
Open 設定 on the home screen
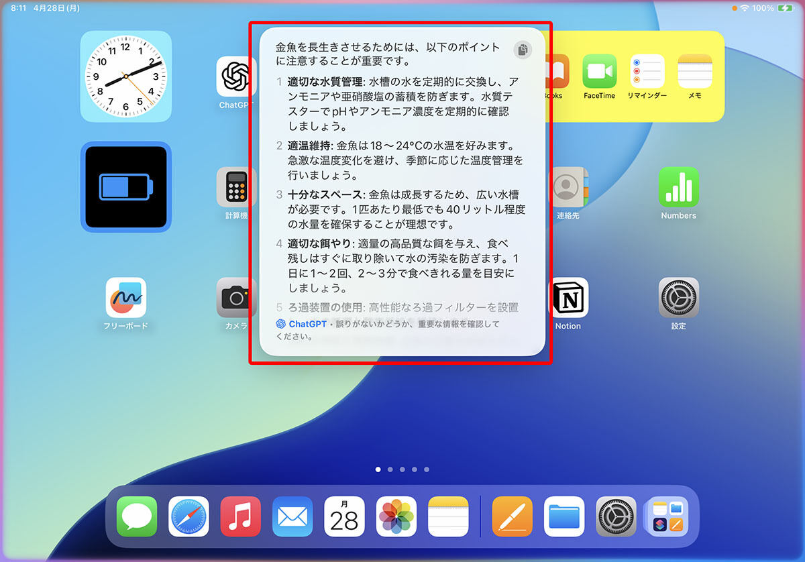click(x=678, y=298)
